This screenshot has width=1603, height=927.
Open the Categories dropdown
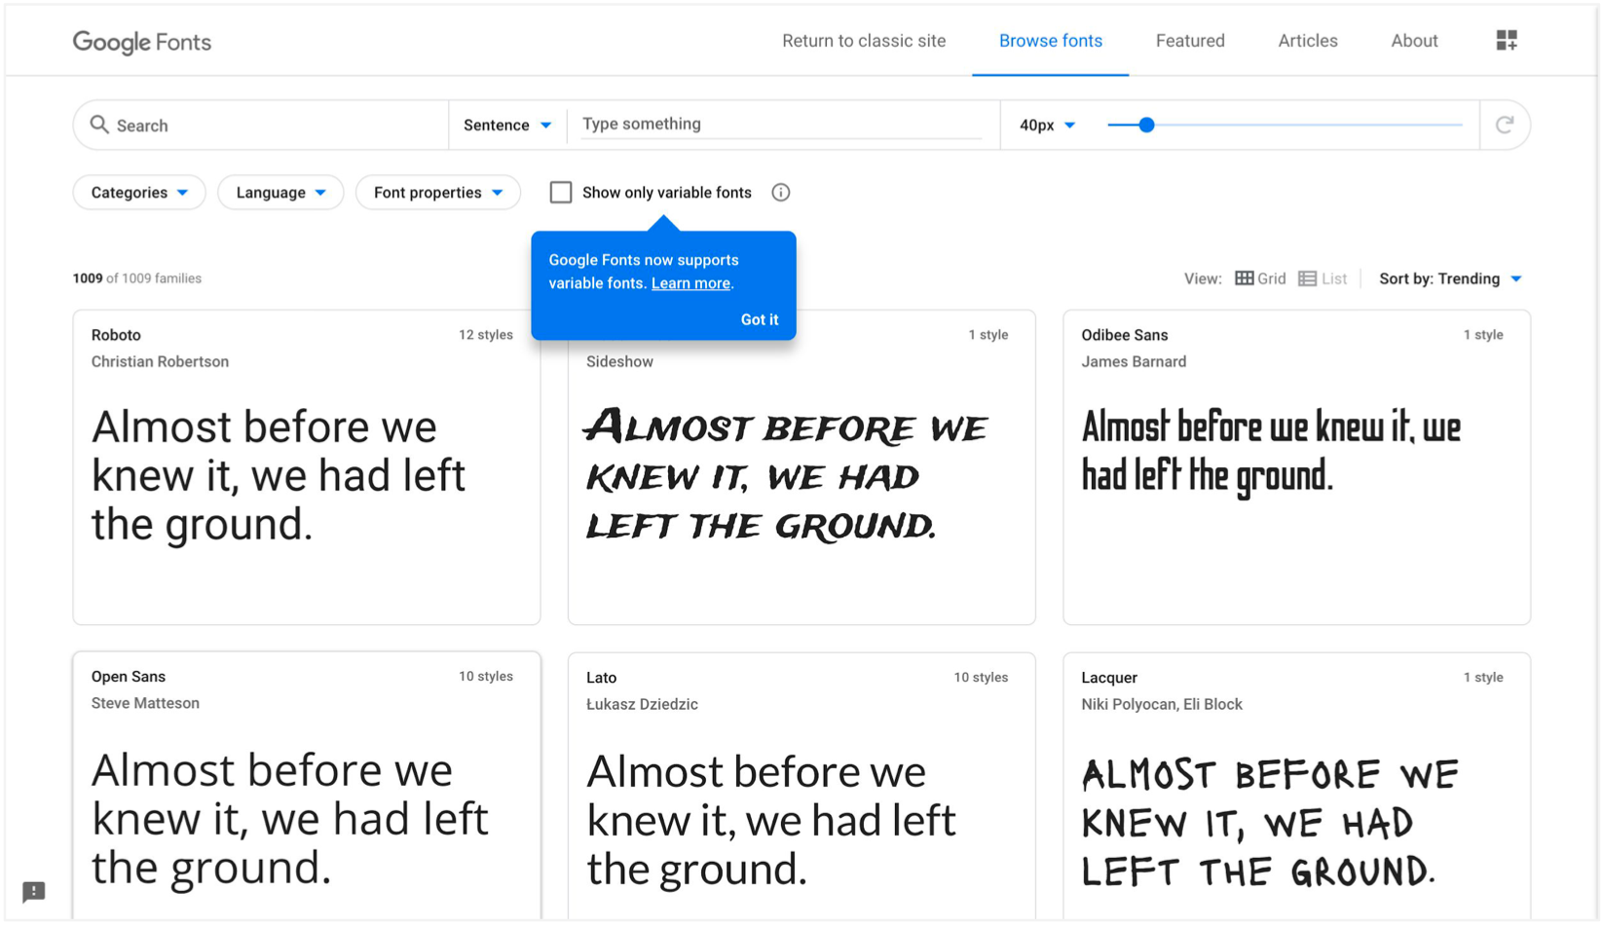pos(139,193)
